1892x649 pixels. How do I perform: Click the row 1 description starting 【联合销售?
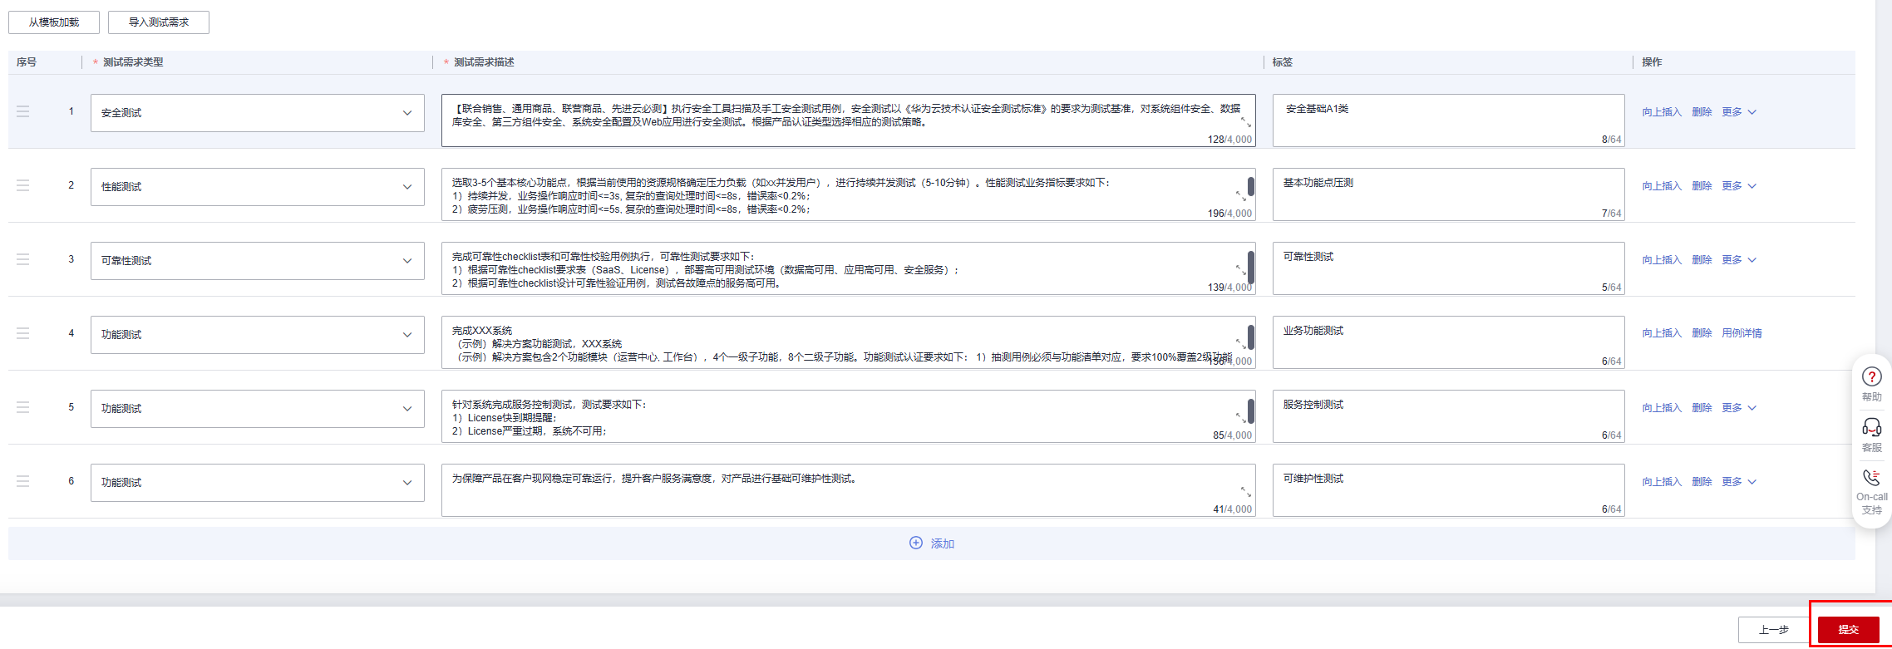click(x=848, y=120)
